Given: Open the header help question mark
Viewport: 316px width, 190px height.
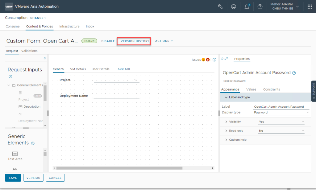Looking at the screenshot, I should (260, 7).
